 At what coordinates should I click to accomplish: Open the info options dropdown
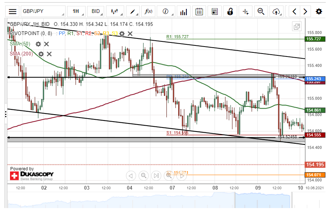coord(166,11)
